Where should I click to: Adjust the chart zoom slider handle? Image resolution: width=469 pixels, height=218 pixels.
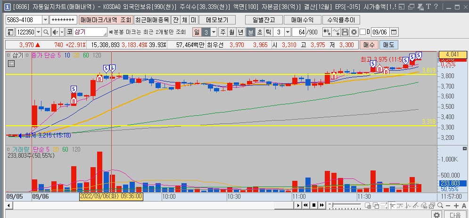(333, 205)
